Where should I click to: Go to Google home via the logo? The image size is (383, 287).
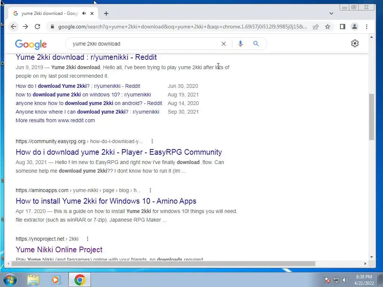[x=31, y=44]
